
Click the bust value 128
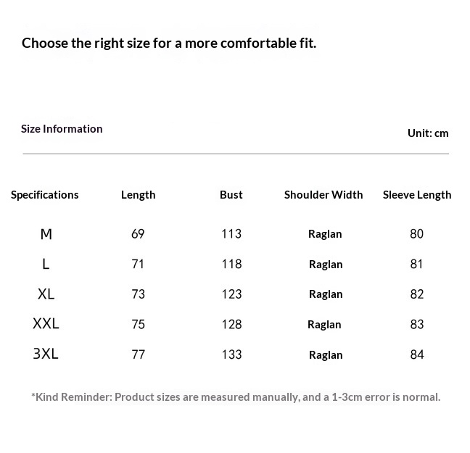tap(231, 324)
